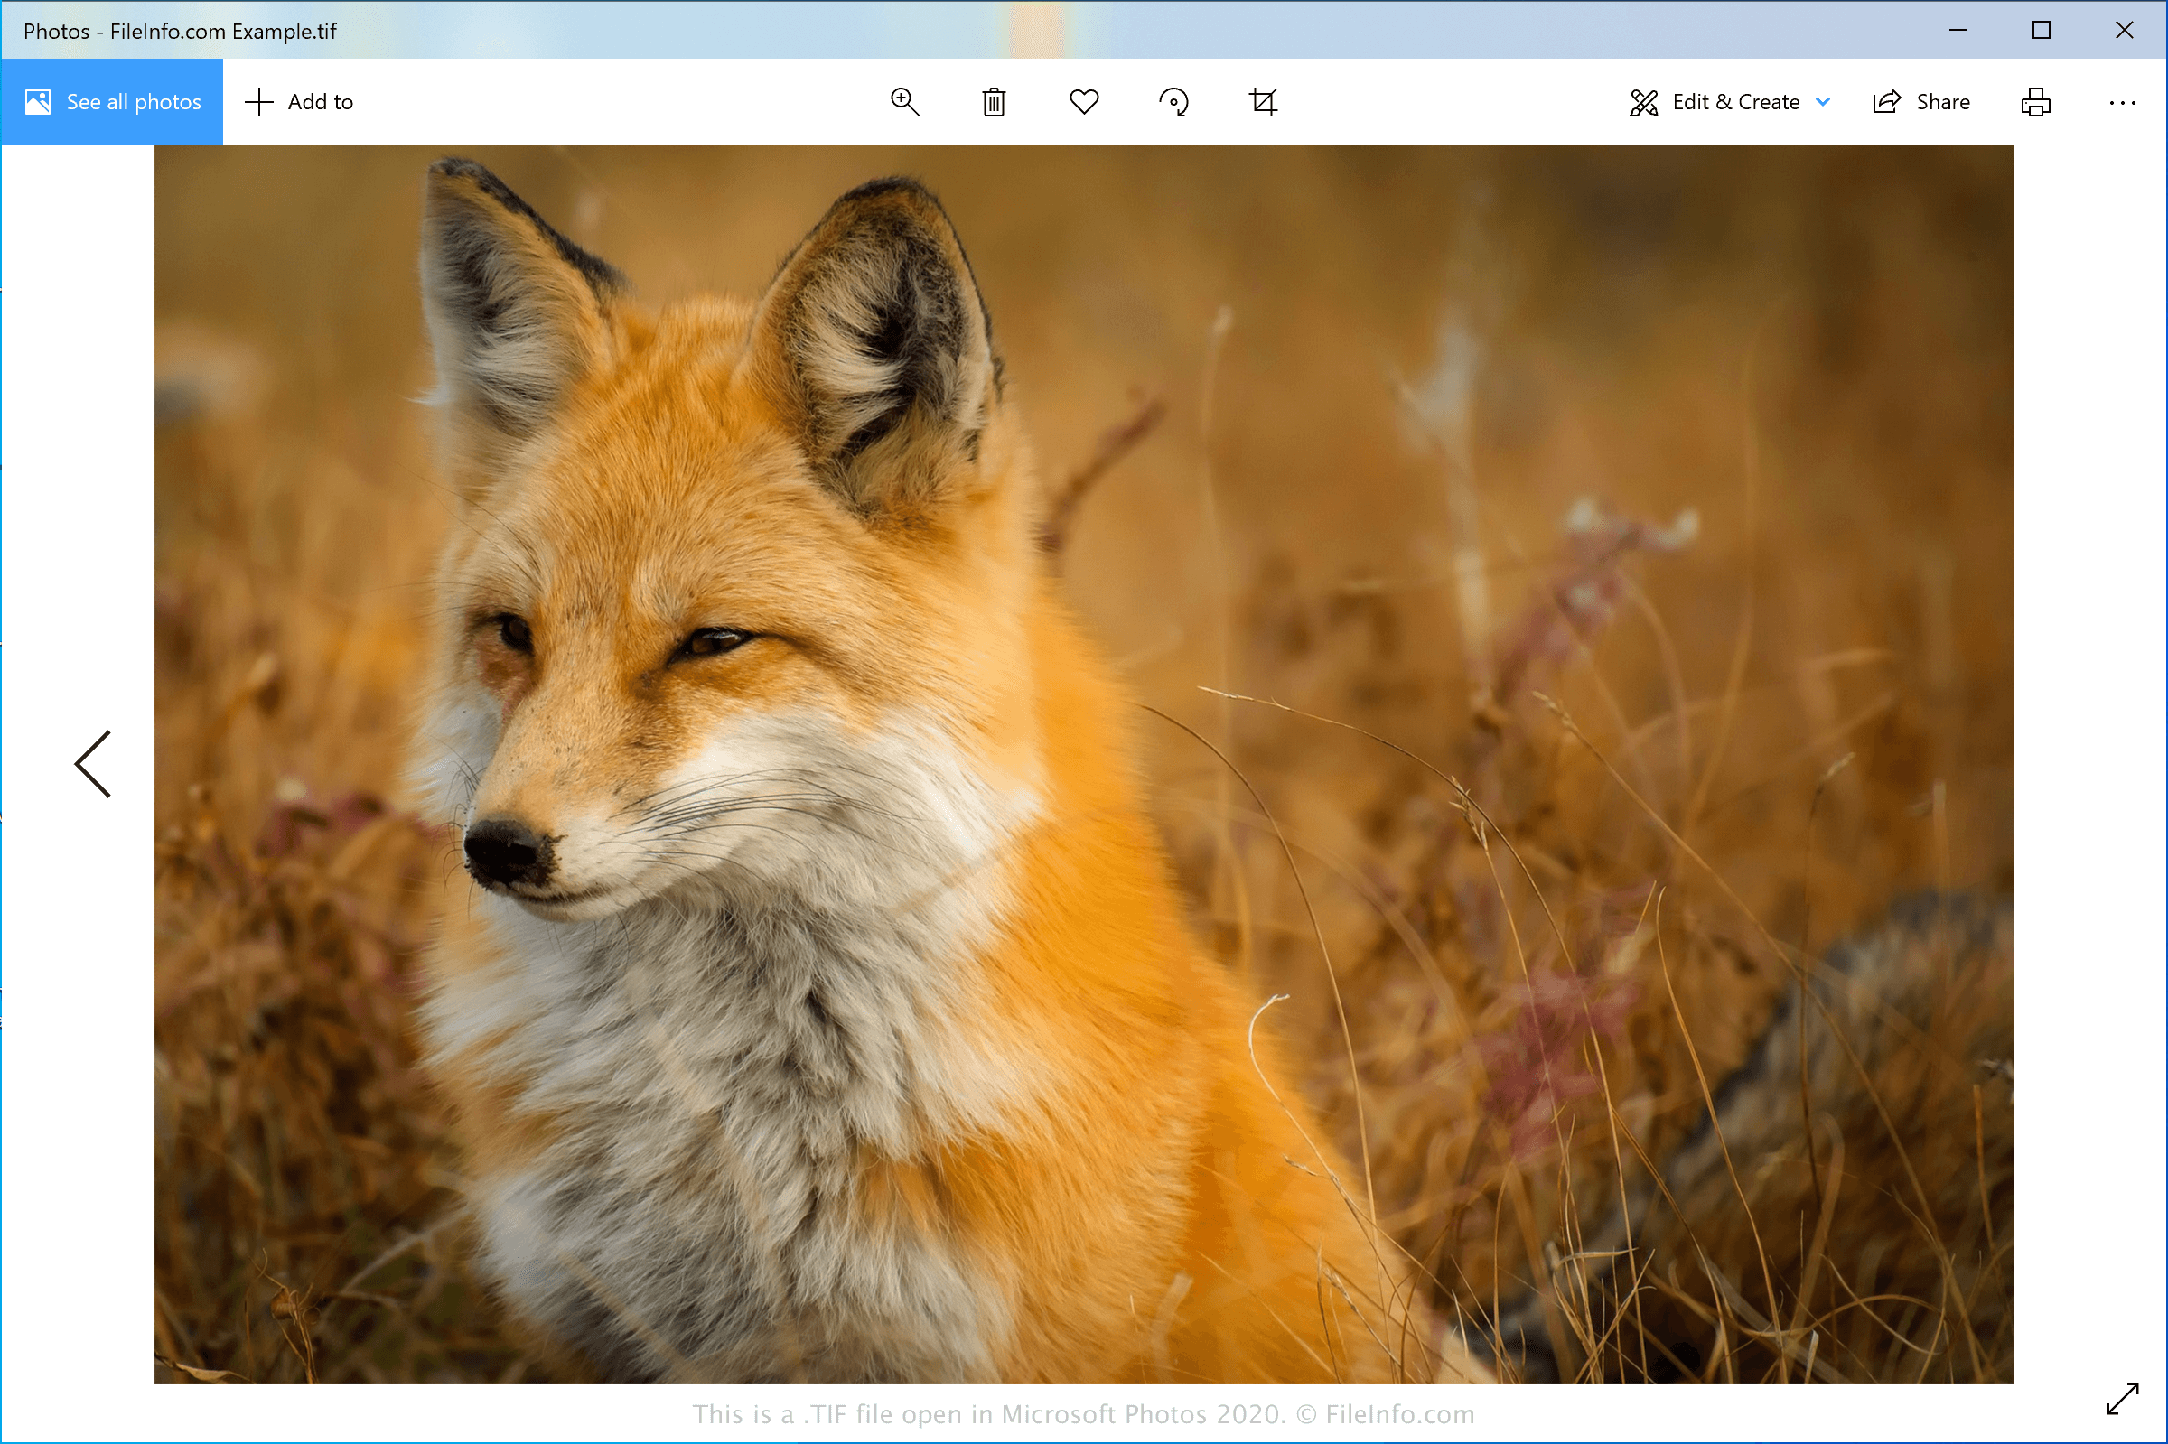Expand the Edit & Create dropdown
This screenshot has width=2168, height=1444.
pos(1734,102)
